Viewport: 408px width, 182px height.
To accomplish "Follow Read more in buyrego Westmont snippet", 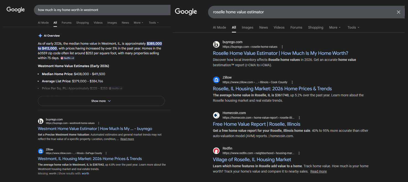I will tap(127, 139).
